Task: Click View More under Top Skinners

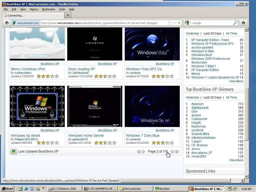Action: click(236, 160)
